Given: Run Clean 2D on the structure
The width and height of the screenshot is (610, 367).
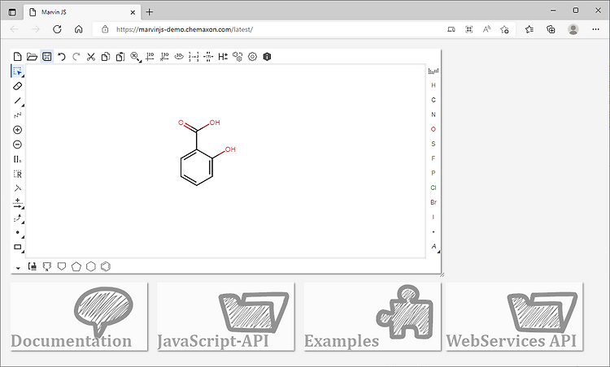Looking at the screenshot, I should click(150, 57).
